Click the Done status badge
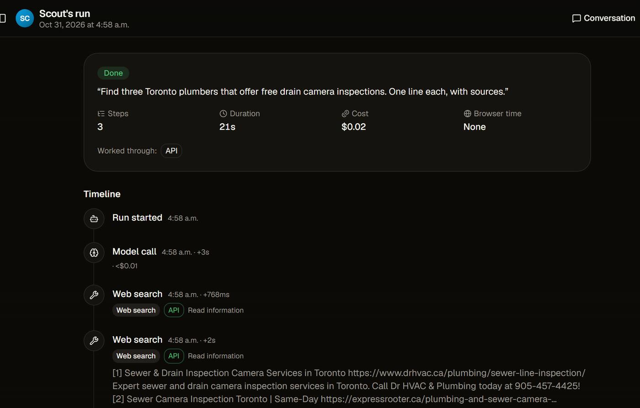 pyautogui.click(x=113, y=73)
